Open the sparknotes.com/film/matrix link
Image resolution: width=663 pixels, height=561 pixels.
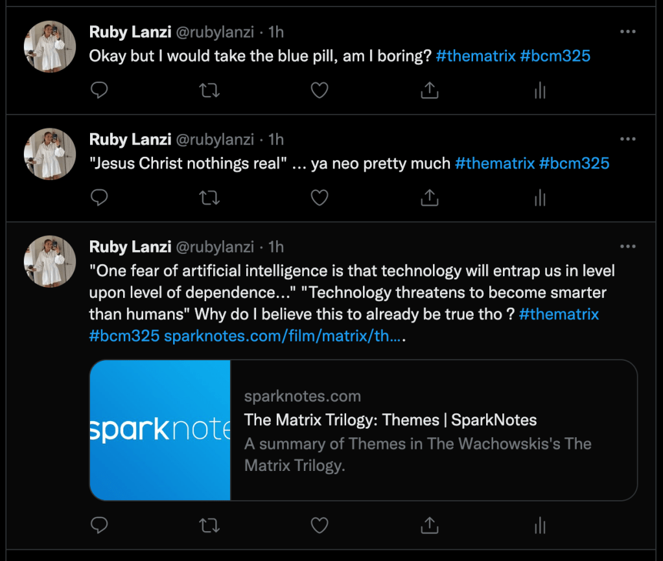coord(284,337)
